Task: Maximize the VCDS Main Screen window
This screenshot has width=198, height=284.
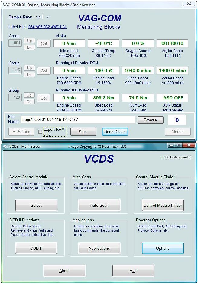Action: (179, 145)
